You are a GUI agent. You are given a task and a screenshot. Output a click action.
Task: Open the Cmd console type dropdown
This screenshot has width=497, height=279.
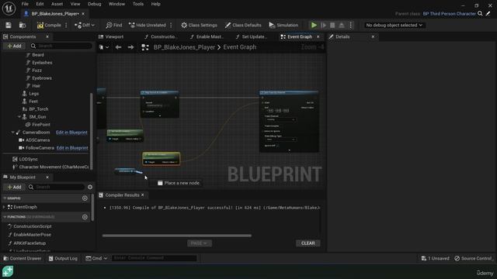point(96,258)
